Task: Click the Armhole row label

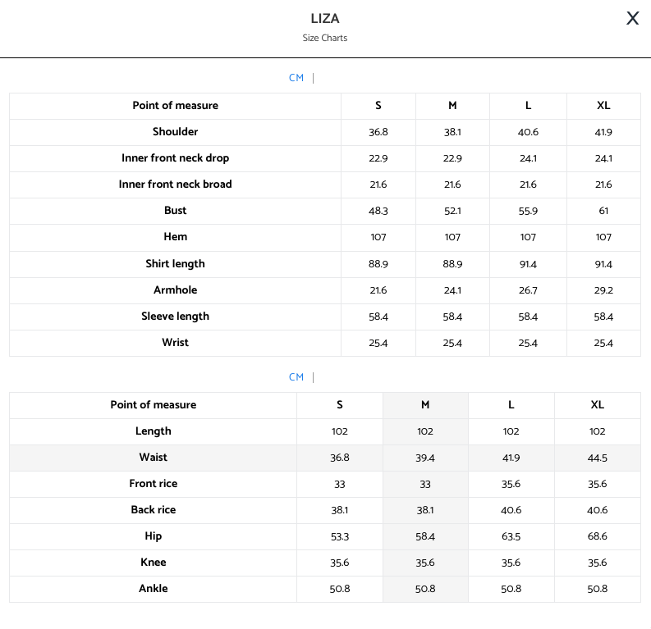Action: pos(175,290)
